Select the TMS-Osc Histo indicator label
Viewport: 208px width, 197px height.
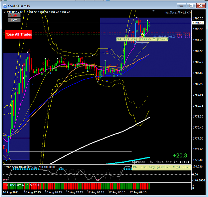[x=22, y=185]
